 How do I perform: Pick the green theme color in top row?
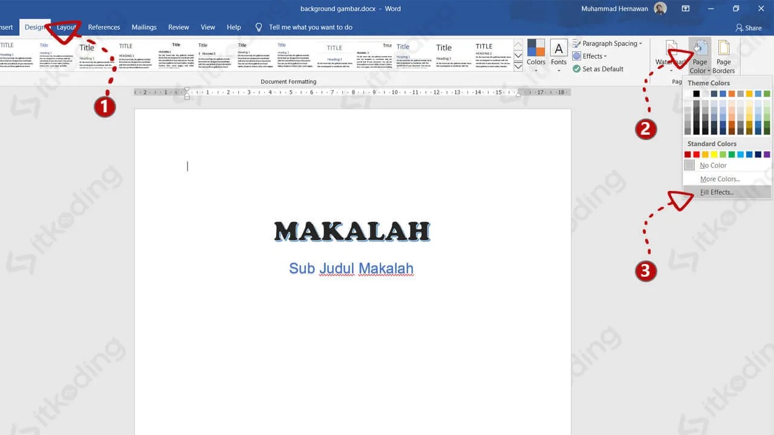tap(767, 94)
